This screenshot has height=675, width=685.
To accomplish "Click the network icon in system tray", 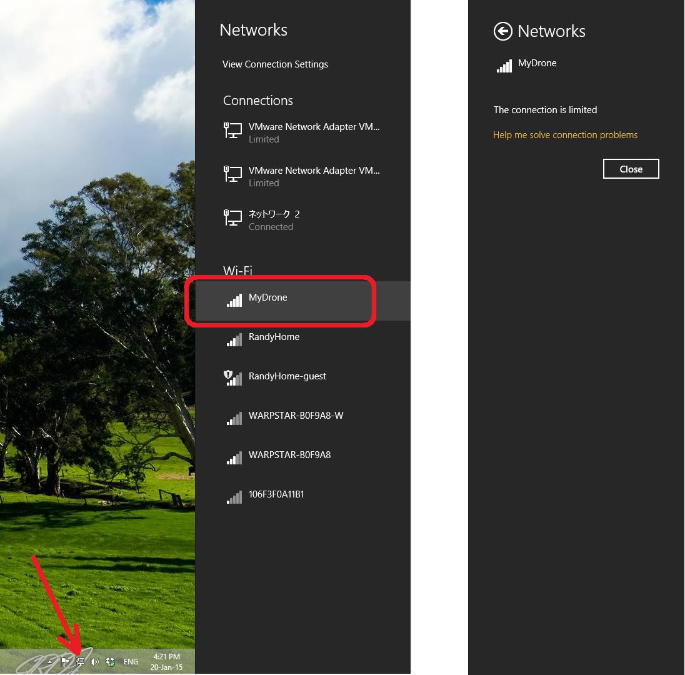I will point(80,662).
